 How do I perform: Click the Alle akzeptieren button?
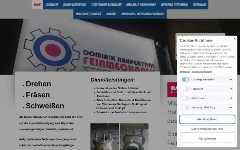[207, 119]
